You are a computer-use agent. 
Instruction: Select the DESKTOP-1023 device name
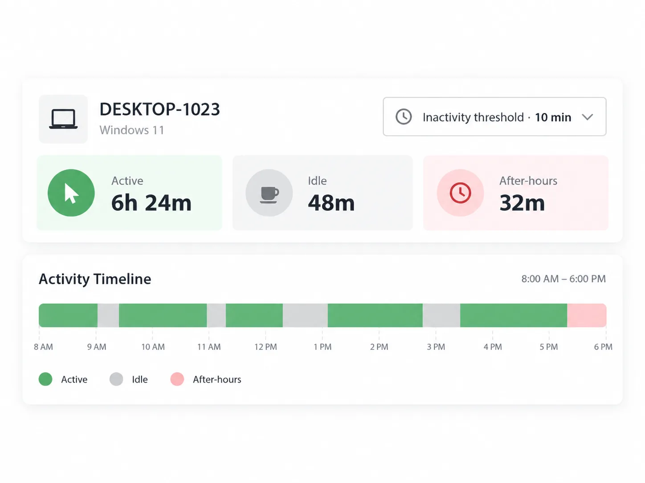tap(159, 109)
